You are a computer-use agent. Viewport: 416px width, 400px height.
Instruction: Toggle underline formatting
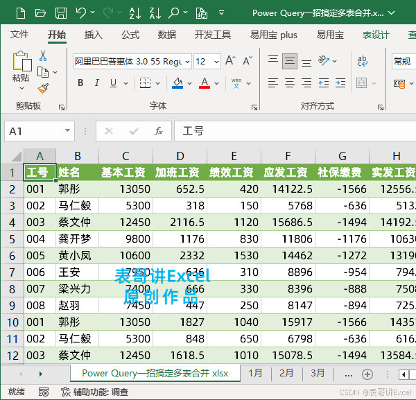pyautogui.click(x=113, y=83)
